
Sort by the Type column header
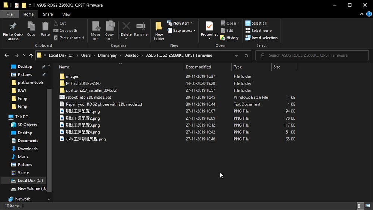(251, 67)
